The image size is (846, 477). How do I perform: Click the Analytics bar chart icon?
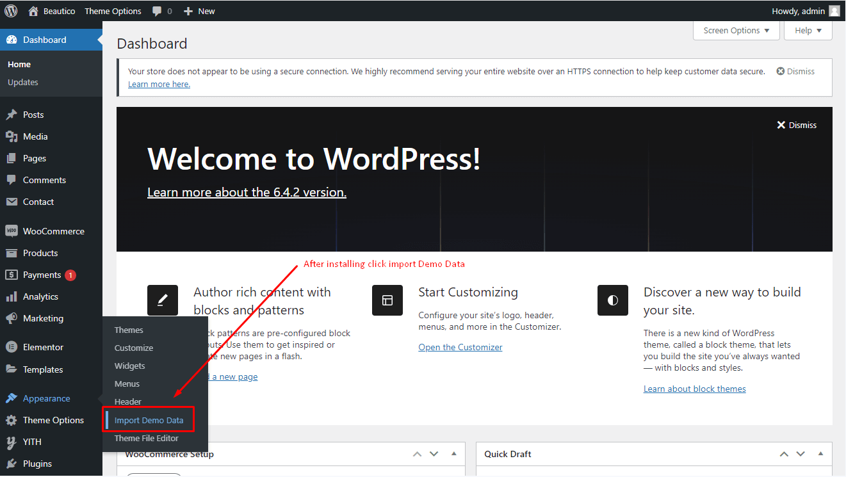(x=12, y=296)
